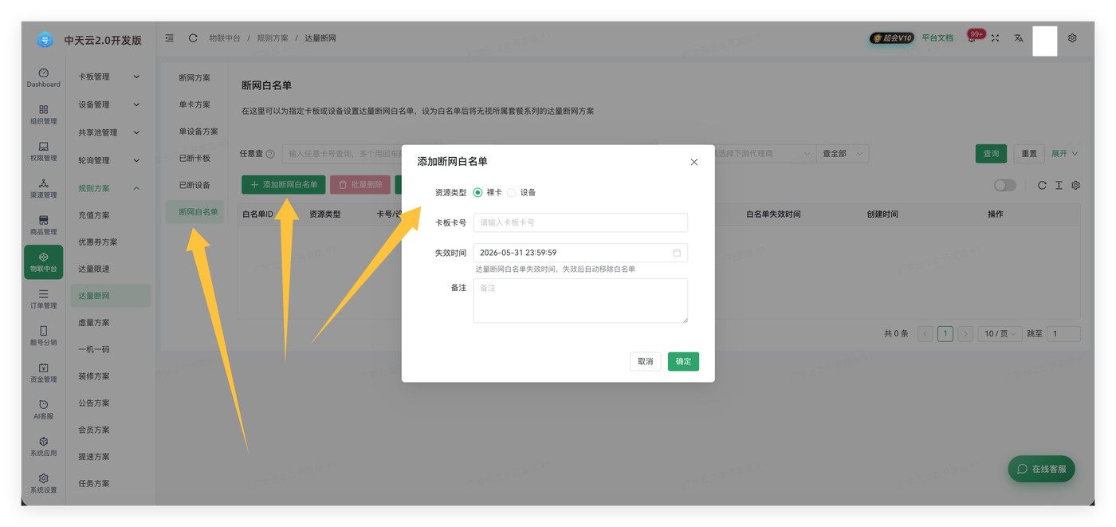The image size is (1116, 527).
Task: Focus the 备注 textarea
Action: point(580,301)
